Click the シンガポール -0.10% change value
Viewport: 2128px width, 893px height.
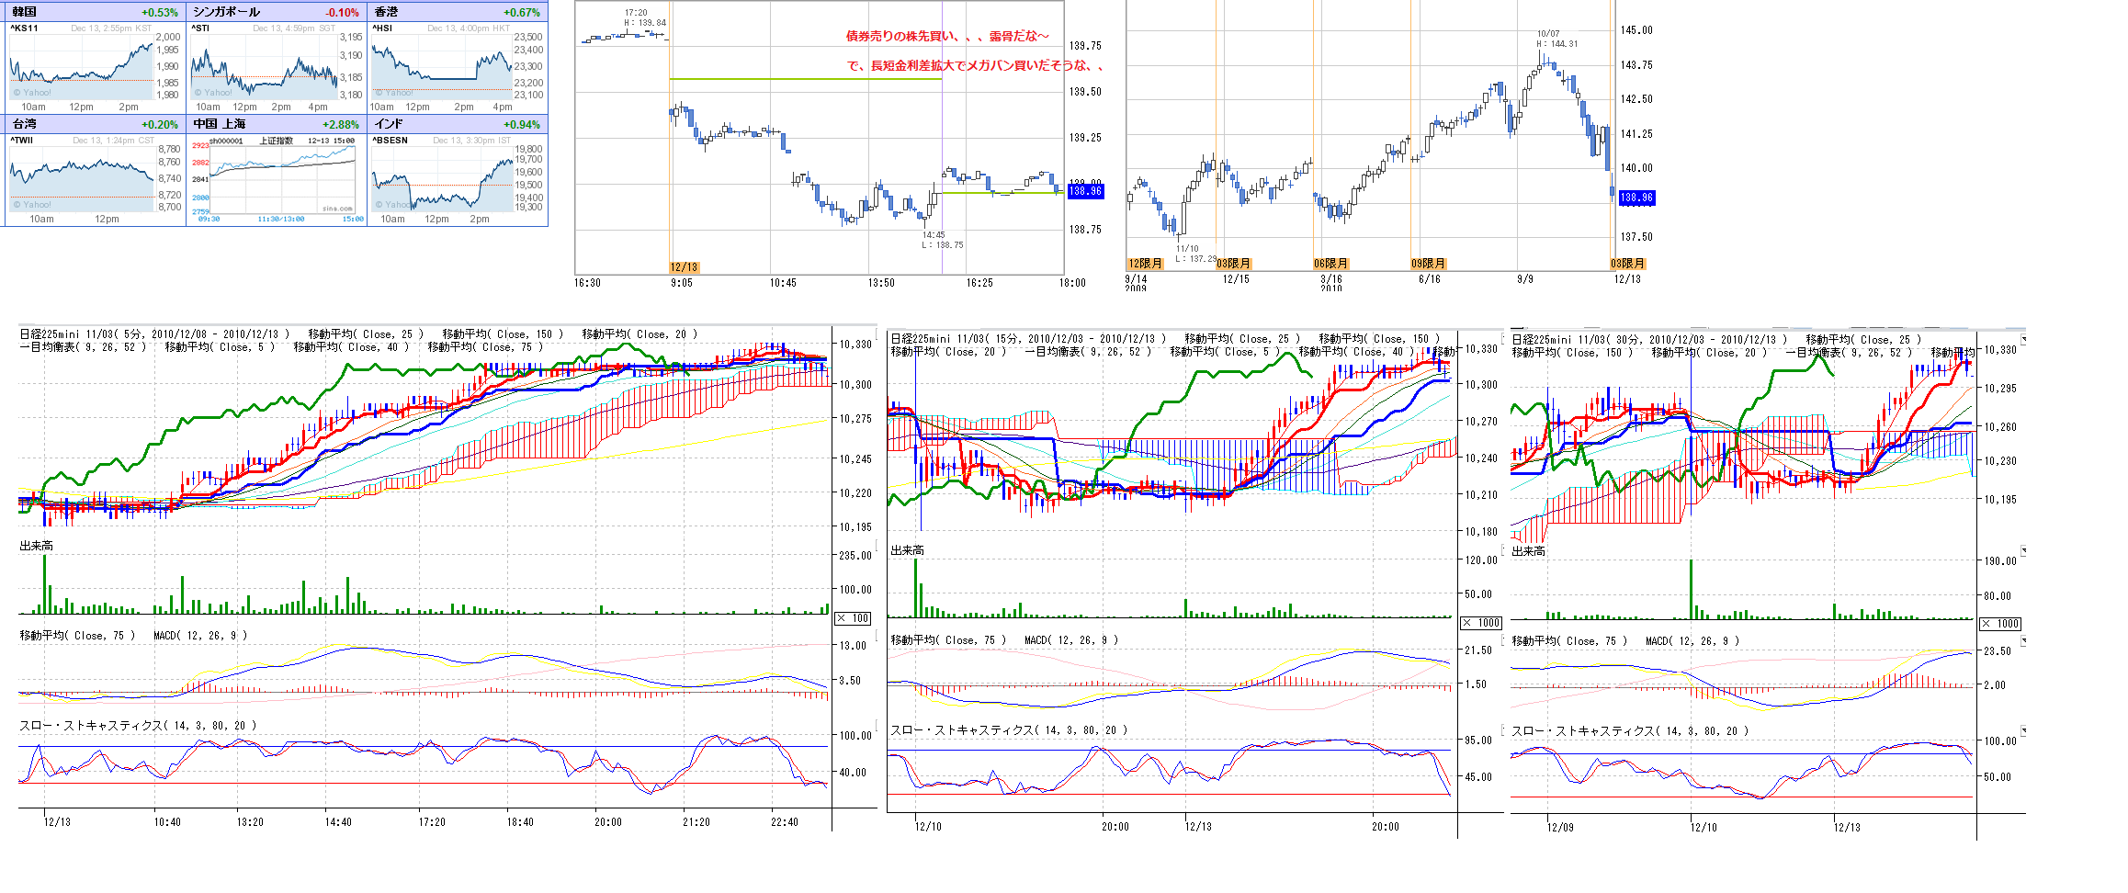click(342, 13)
